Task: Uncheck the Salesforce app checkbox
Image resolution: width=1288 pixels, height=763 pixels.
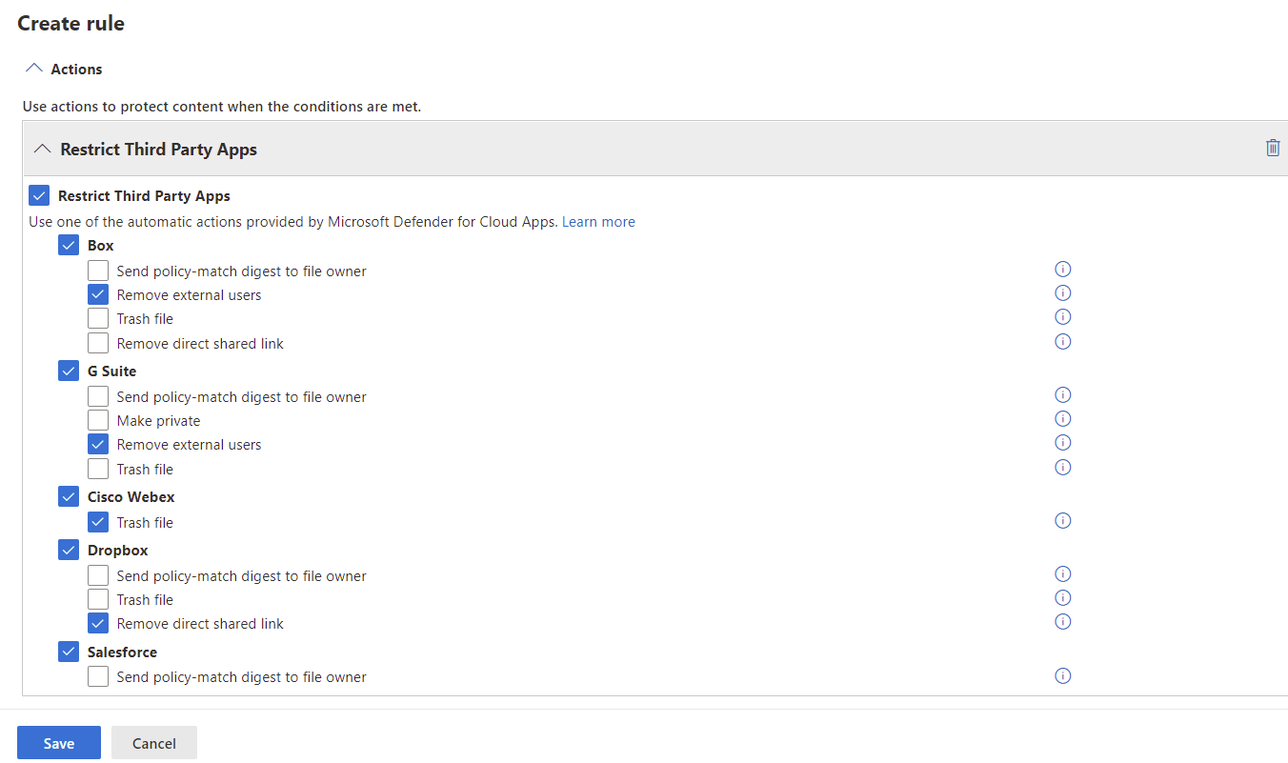Action: (69, 653)
